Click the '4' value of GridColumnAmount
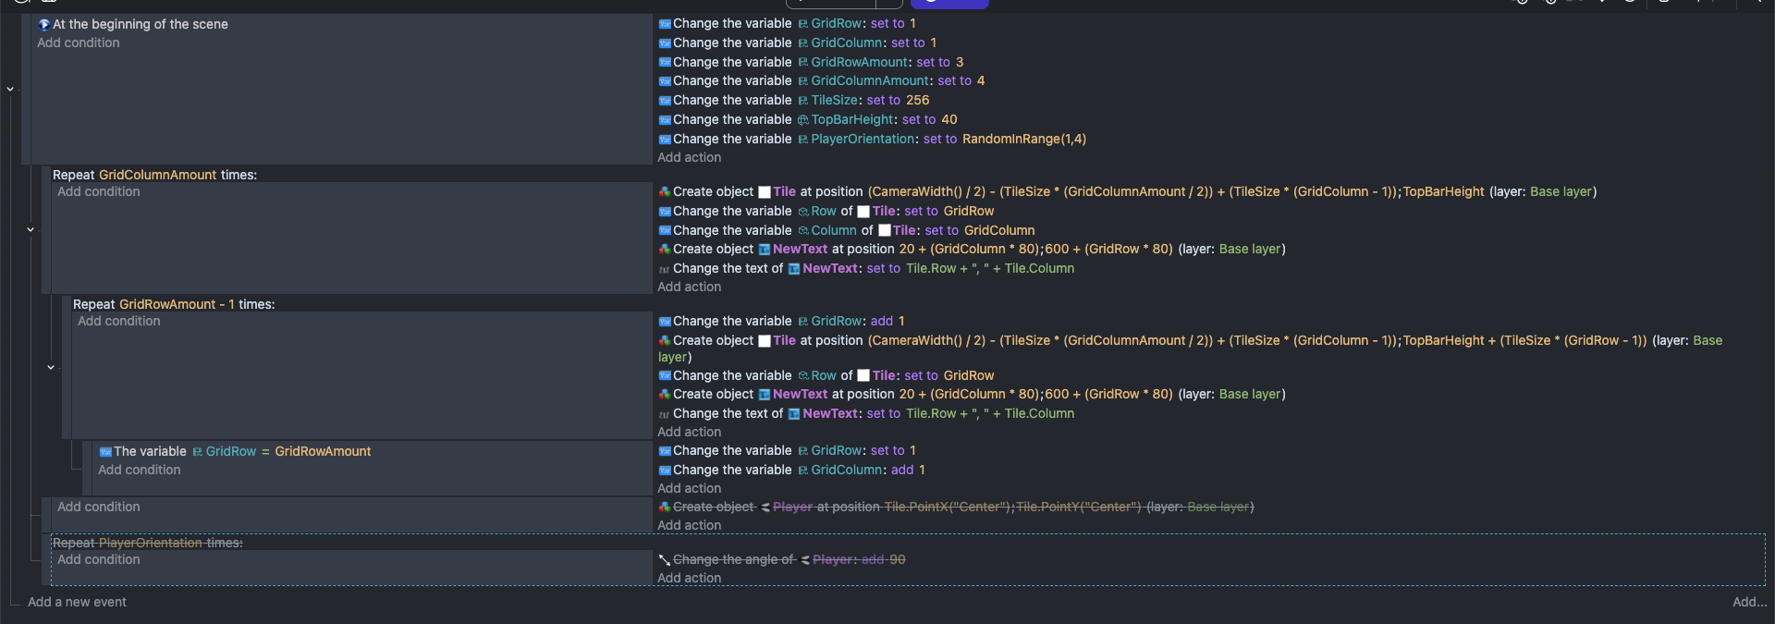The image size is (1775, 624). [981, 81]
